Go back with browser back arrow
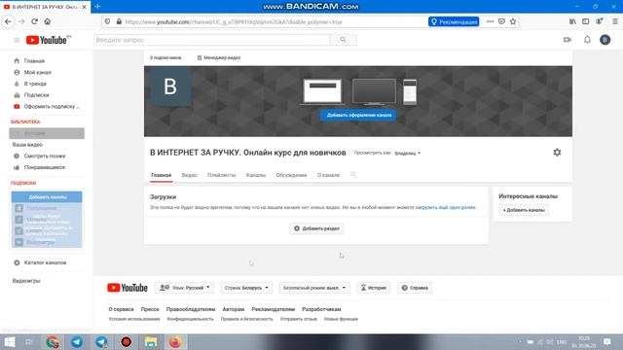 (9, 21)
